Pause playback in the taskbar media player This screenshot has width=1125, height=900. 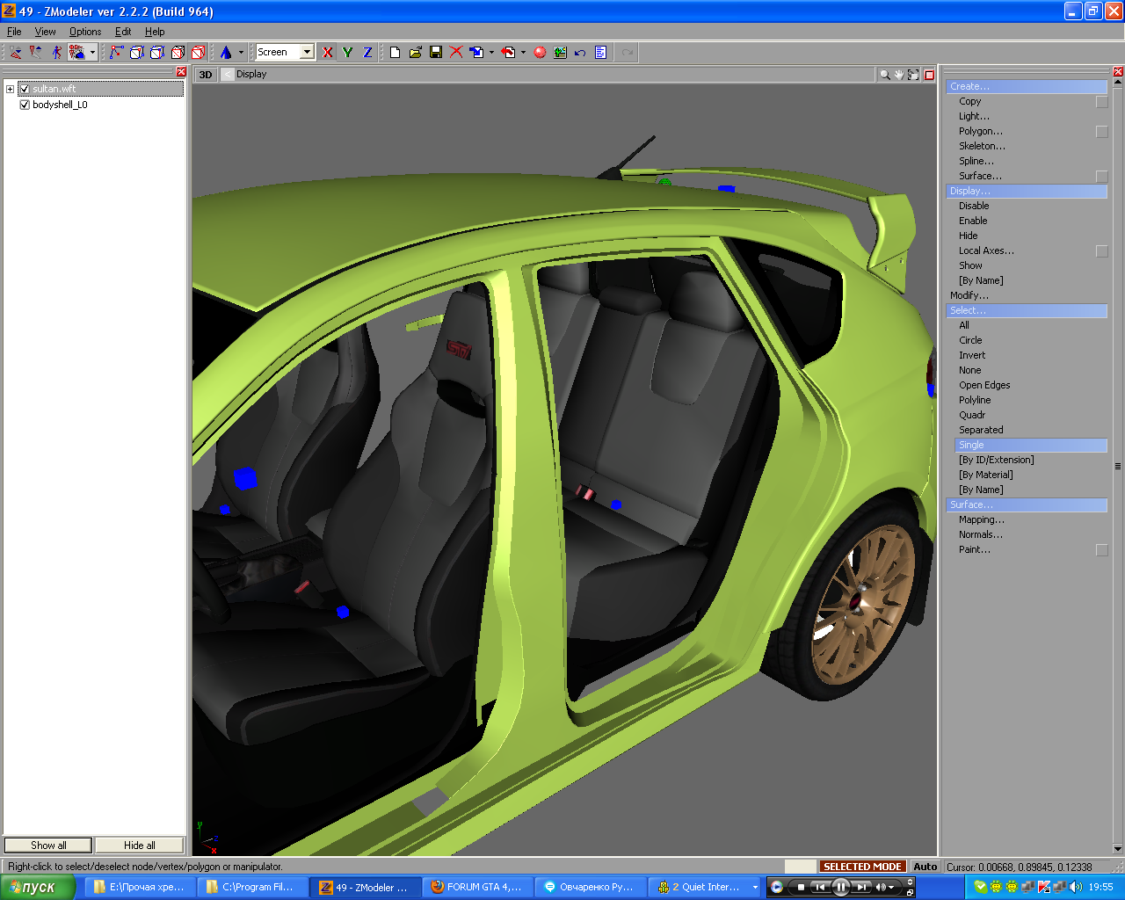point(840,887)
